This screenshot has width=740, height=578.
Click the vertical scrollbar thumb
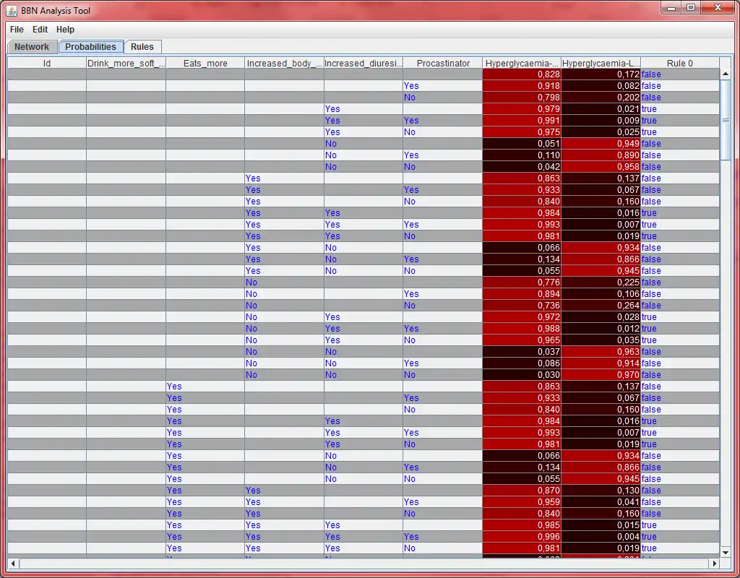point(726,120)
